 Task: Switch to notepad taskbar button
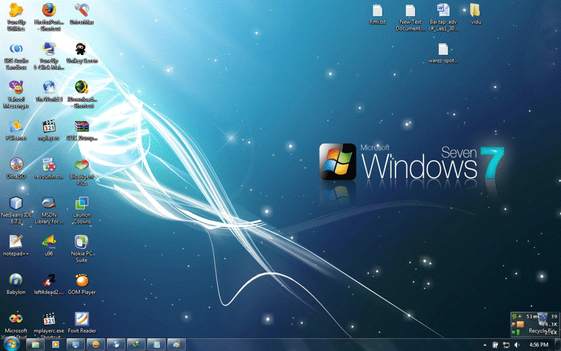click(x=156, y=344)
